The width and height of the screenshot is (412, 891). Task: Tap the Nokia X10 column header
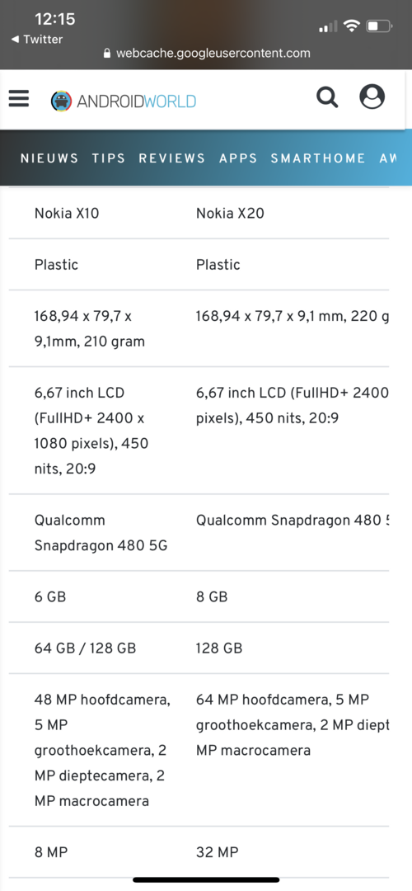pos(67,214)
